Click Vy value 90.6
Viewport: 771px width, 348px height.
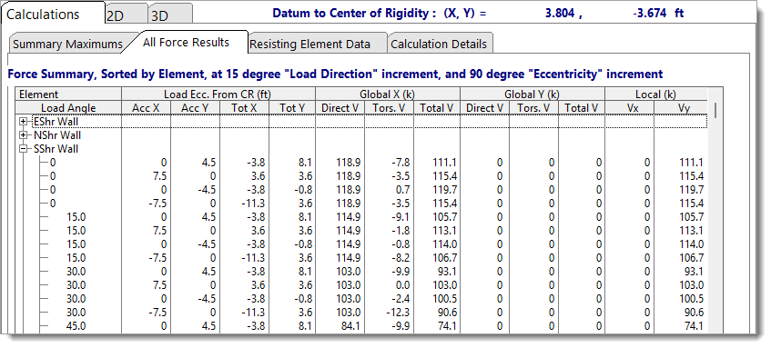click(694, 313)
